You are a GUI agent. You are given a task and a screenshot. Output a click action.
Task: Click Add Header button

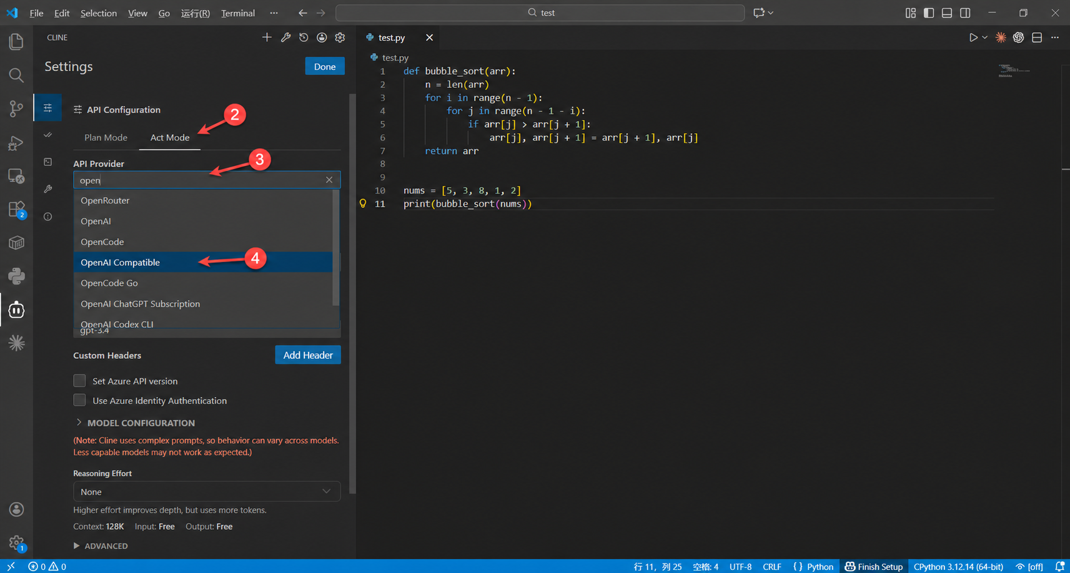[308, 355]
